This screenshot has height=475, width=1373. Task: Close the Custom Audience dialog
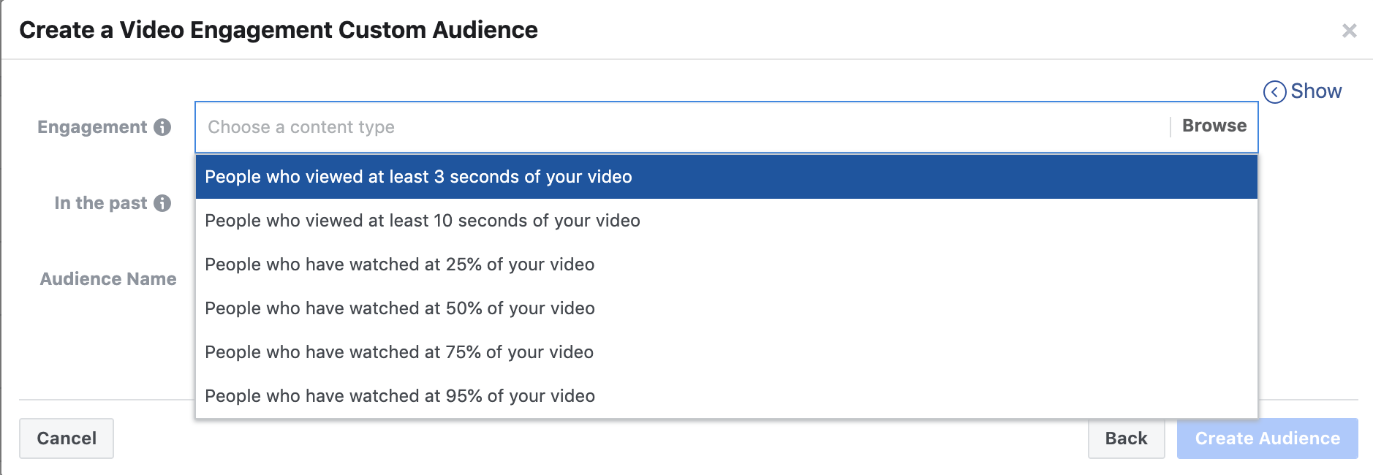click(x=1349, y=31)
